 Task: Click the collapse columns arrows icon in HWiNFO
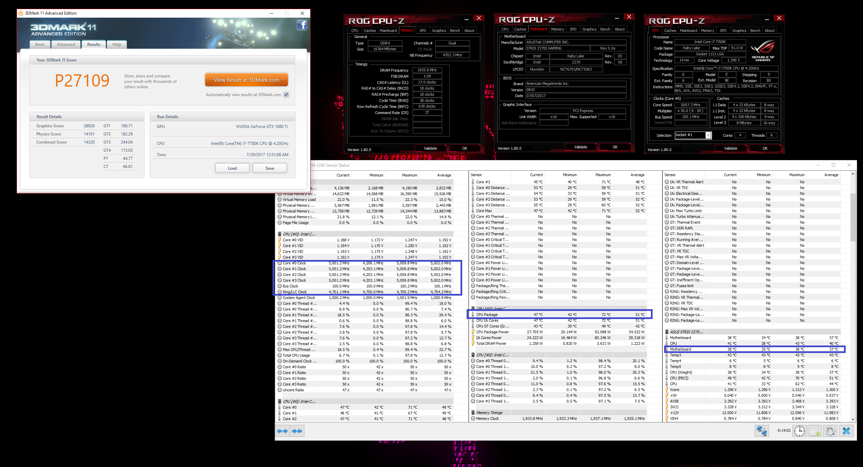[297, 431]
